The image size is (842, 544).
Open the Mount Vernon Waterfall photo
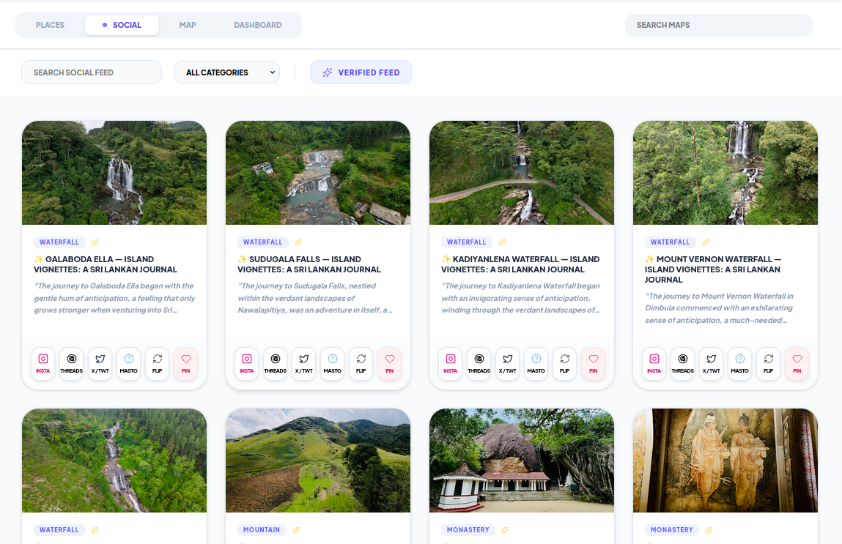coord(725,173)
